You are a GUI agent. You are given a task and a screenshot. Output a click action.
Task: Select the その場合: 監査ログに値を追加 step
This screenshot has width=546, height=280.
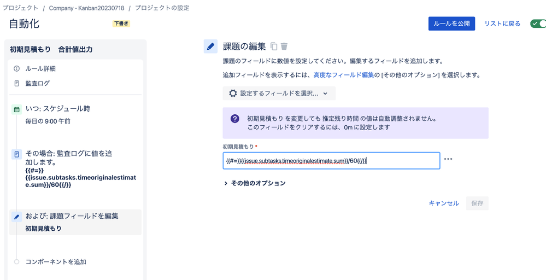tap(75, 168)
